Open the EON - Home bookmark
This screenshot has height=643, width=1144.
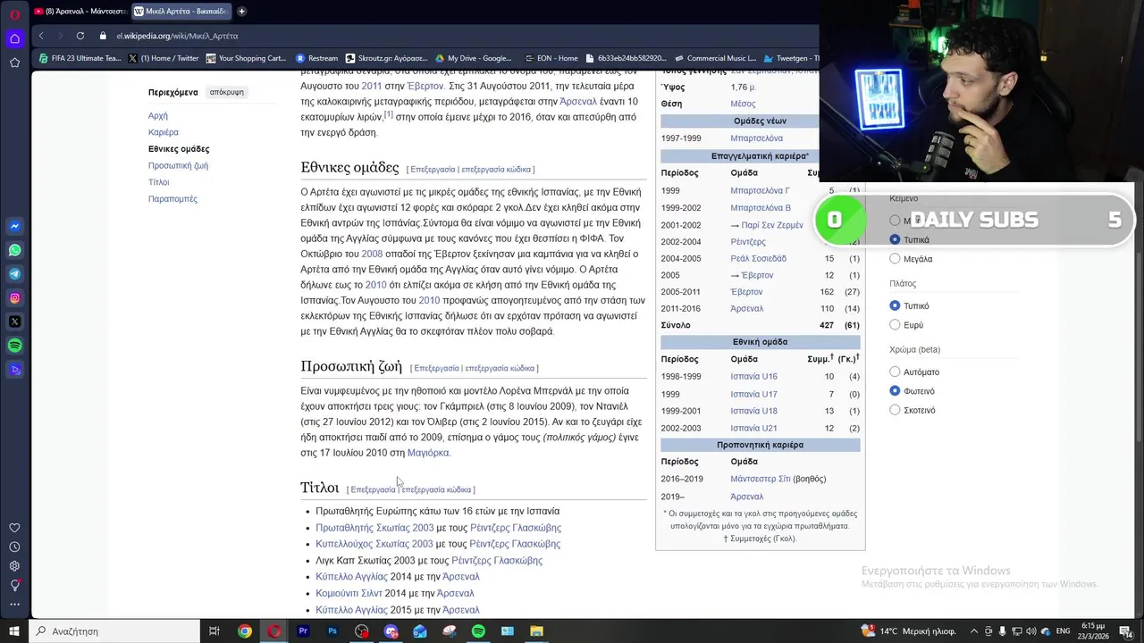(x=551, y=58)
